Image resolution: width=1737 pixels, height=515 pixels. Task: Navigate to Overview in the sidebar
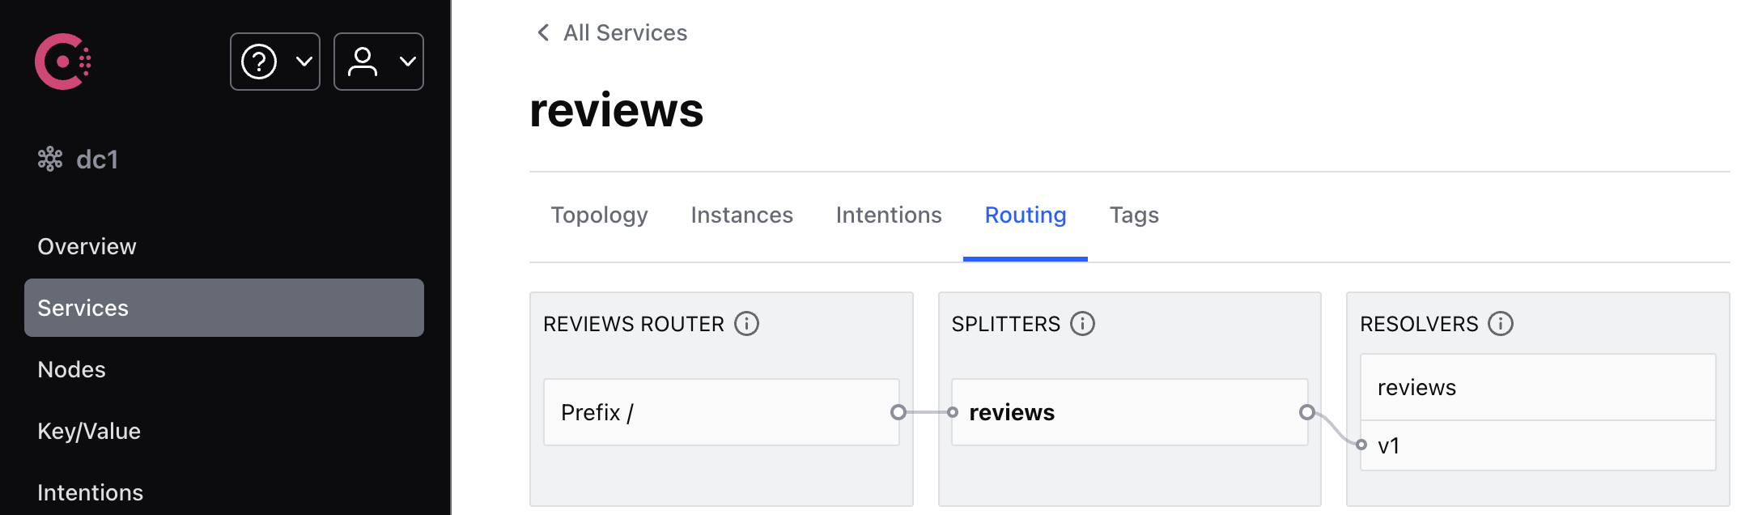(x=87, y=246)
